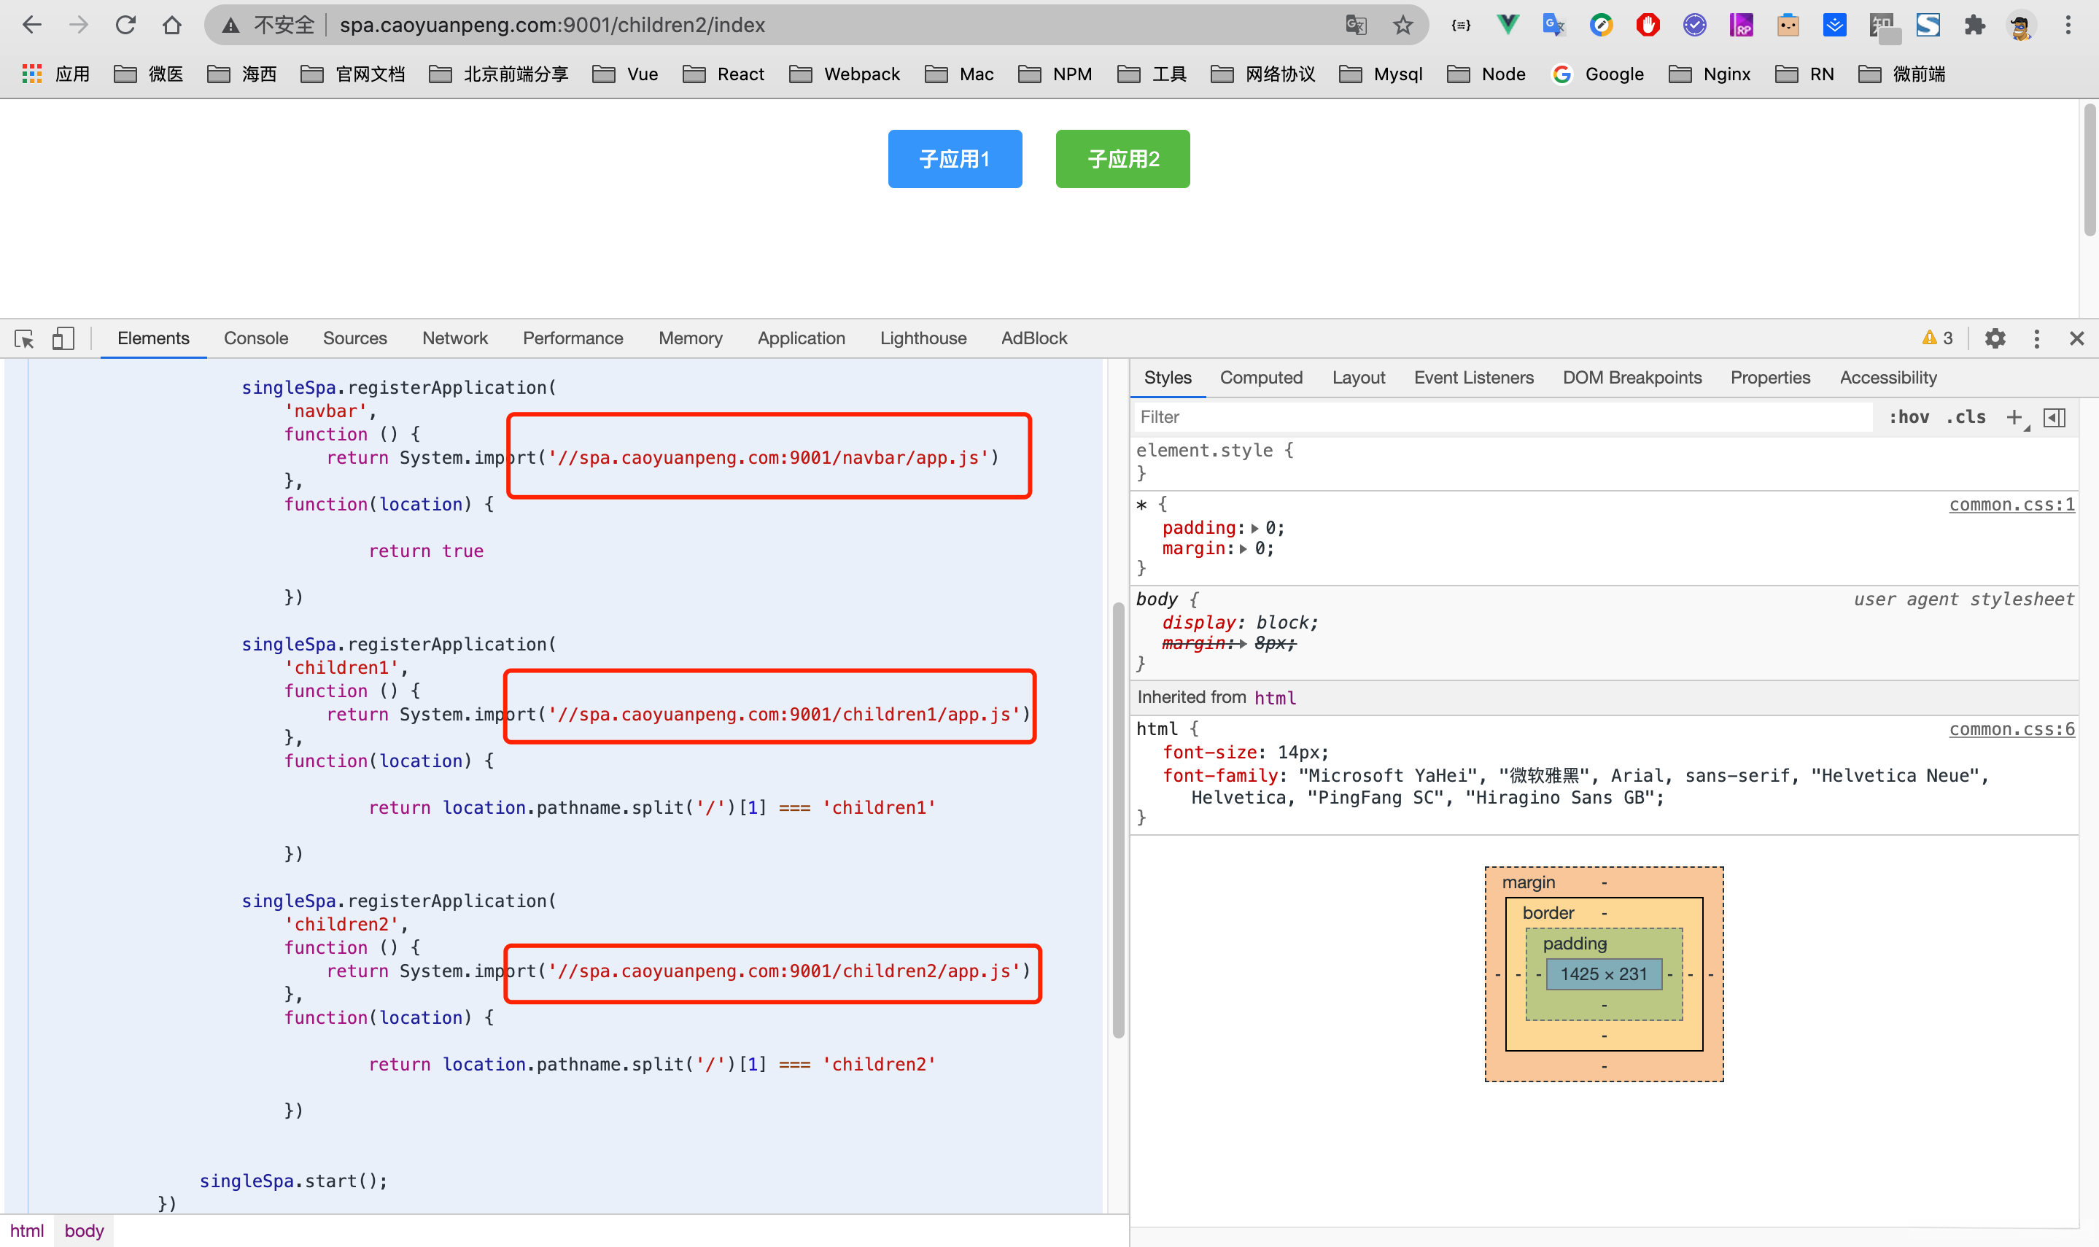Click the browser reload icon
This screenshot has width=2099, height=1247.
126,26
